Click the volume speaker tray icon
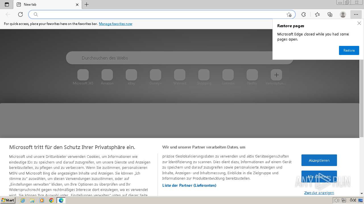 coord(337,200)
